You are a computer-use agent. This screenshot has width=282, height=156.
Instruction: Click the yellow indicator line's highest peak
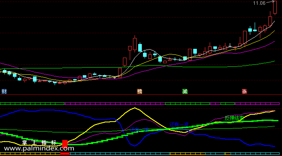click(135, 108)
